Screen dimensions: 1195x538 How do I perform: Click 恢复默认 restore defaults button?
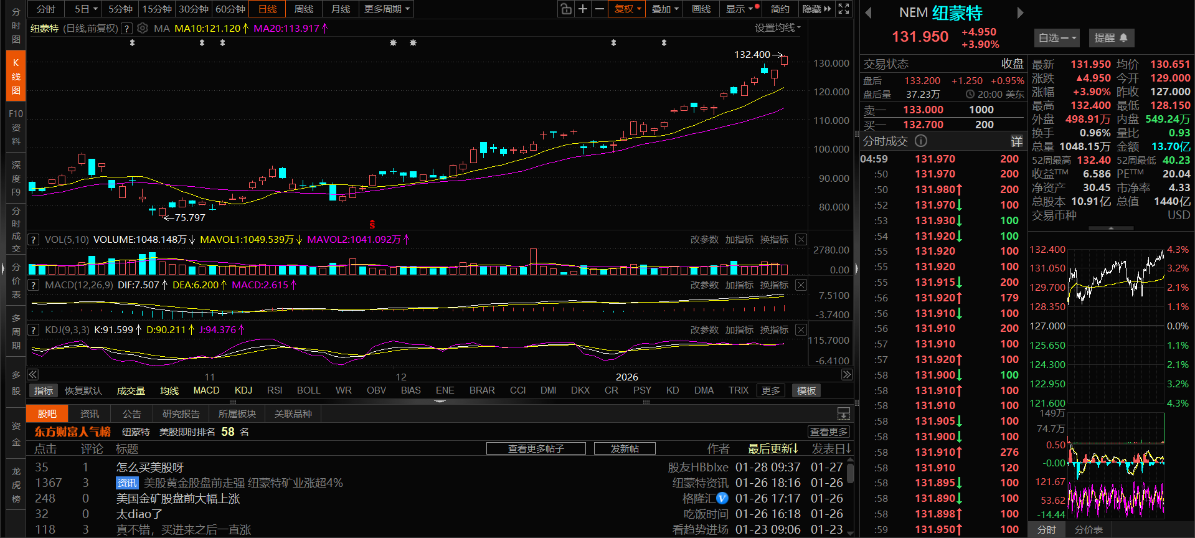[x=83, y=390]
